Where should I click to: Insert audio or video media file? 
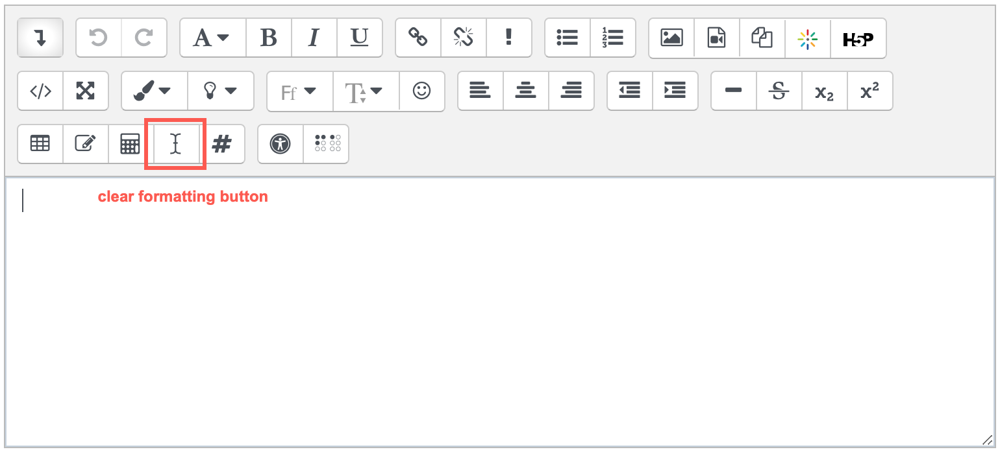pos(717,38)
